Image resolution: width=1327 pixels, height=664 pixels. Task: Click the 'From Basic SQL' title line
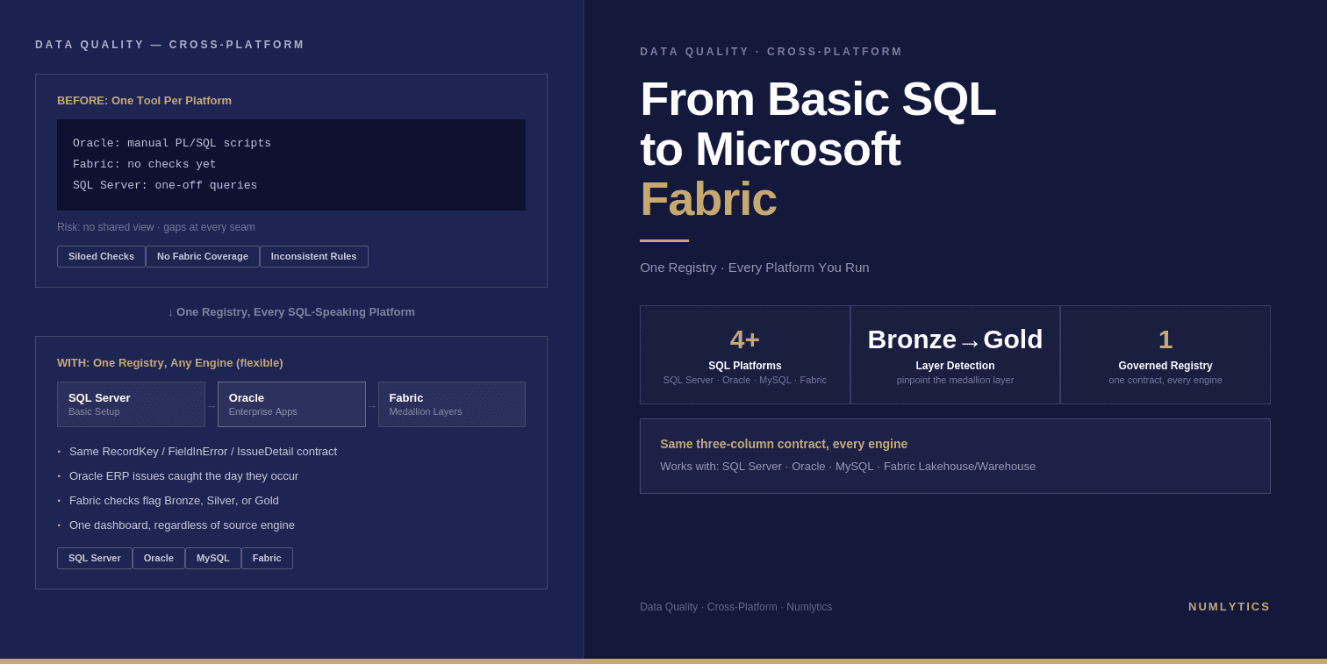[x=818, y=98]
